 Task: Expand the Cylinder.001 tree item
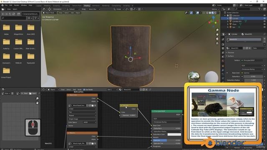228,21
